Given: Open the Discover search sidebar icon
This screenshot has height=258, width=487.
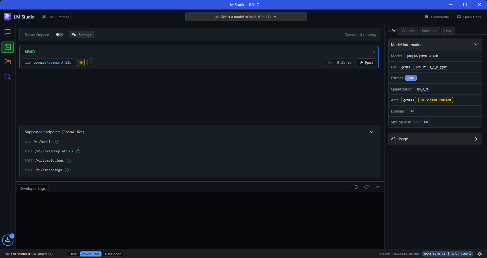Looking at the screenshot, I should 8,77.
